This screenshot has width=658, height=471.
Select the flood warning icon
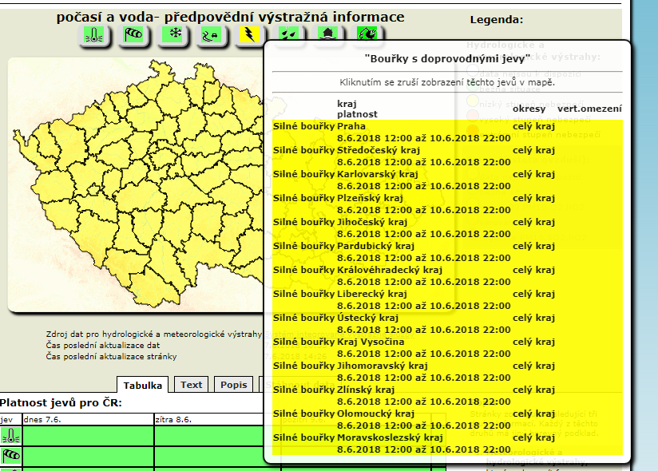click(x=328, y=34)
